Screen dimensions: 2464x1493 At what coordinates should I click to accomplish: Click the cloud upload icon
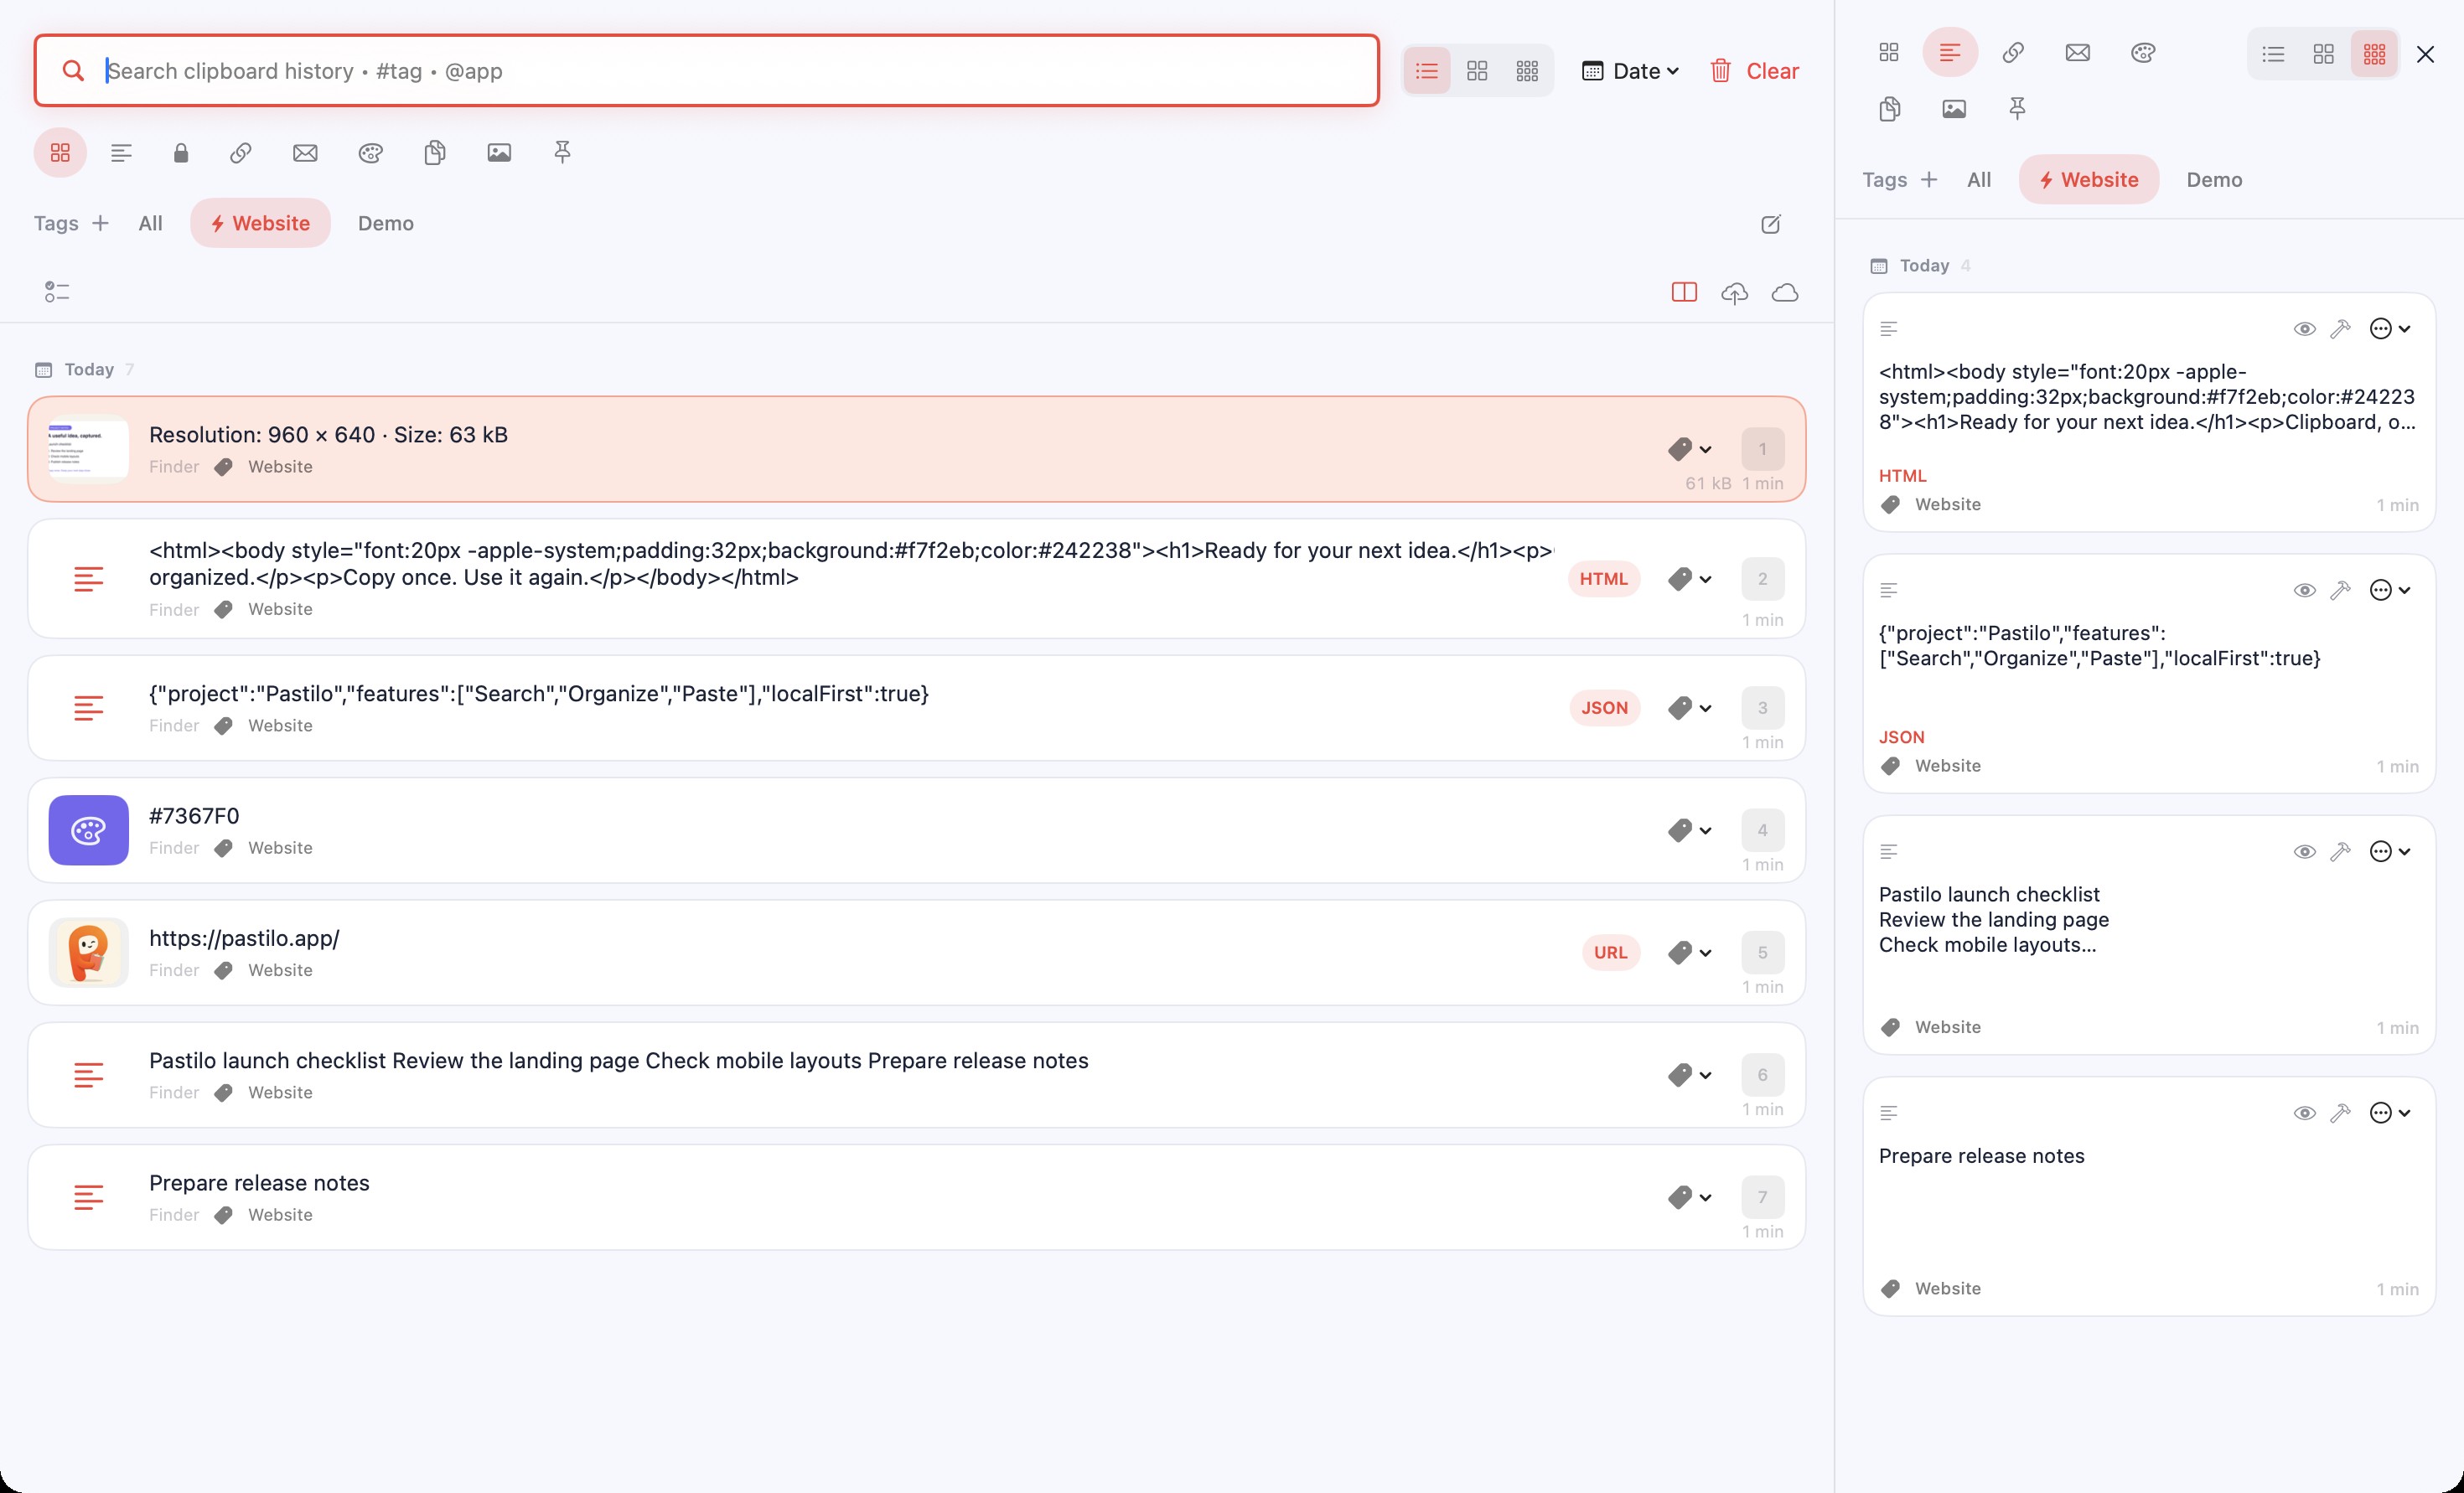(x=1734, y=292)
